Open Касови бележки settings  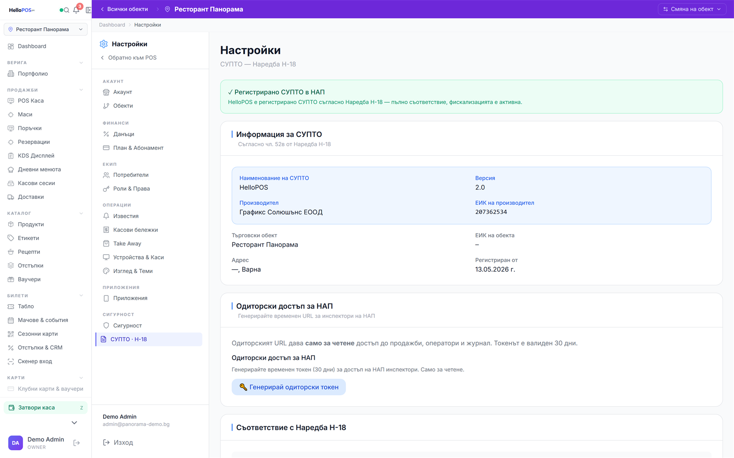pos(149,230)
